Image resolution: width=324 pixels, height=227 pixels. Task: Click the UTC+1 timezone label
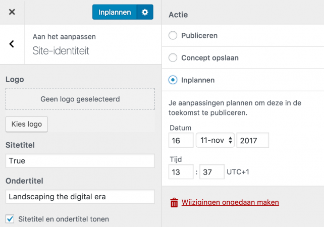(x=238, y=172)
